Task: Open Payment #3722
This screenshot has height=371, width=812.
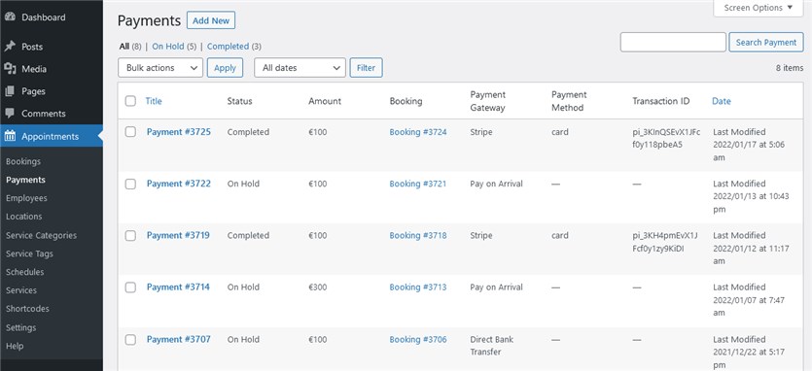Action: pyautogui.click(x=179, y=184)
